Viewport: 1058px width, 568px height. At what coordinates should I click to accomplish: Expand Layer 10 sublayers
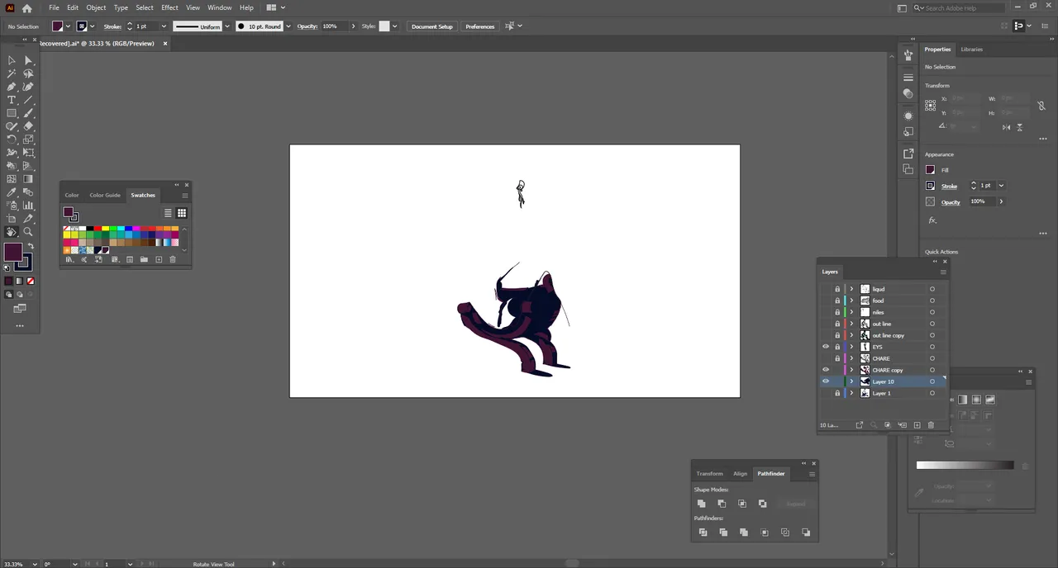pos(851,381)
